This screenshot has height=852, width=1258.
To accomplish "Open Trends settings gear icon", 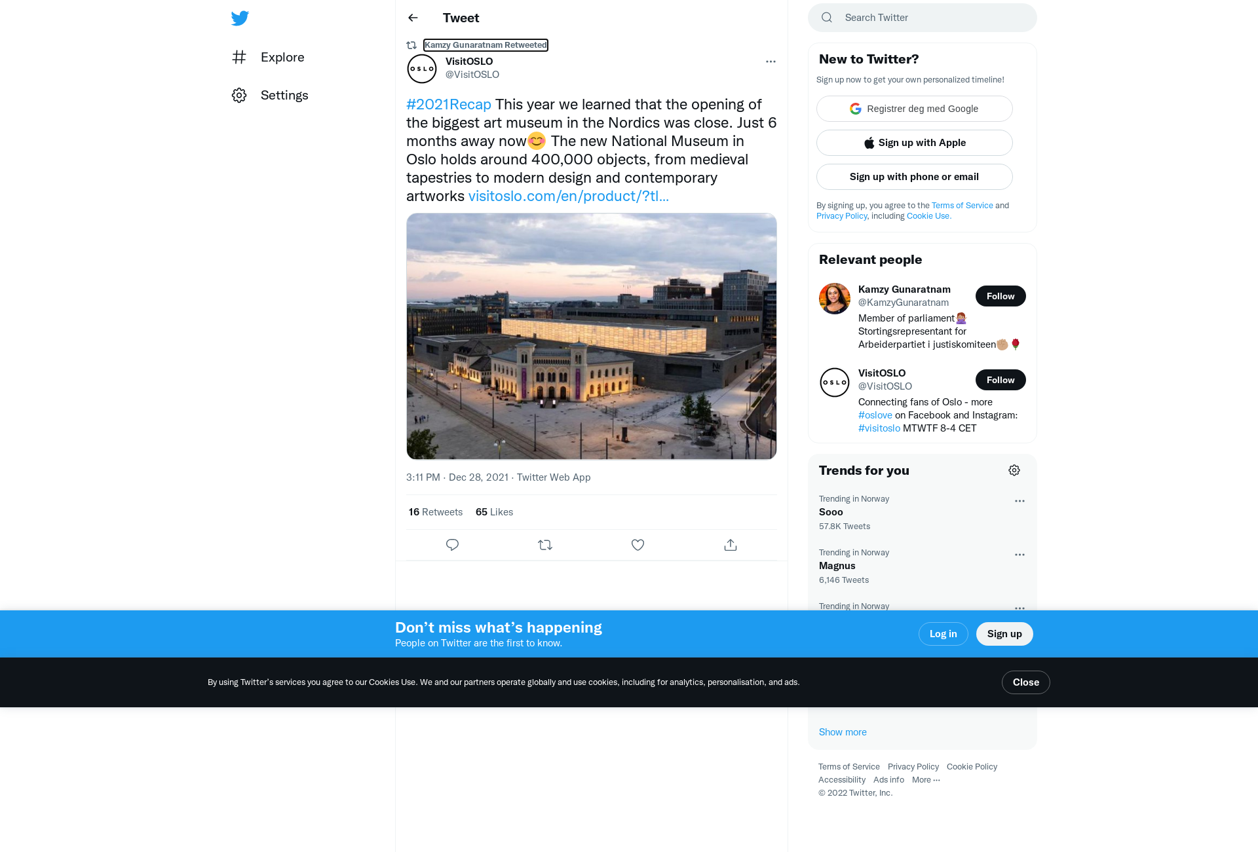I will point(1014,470).
